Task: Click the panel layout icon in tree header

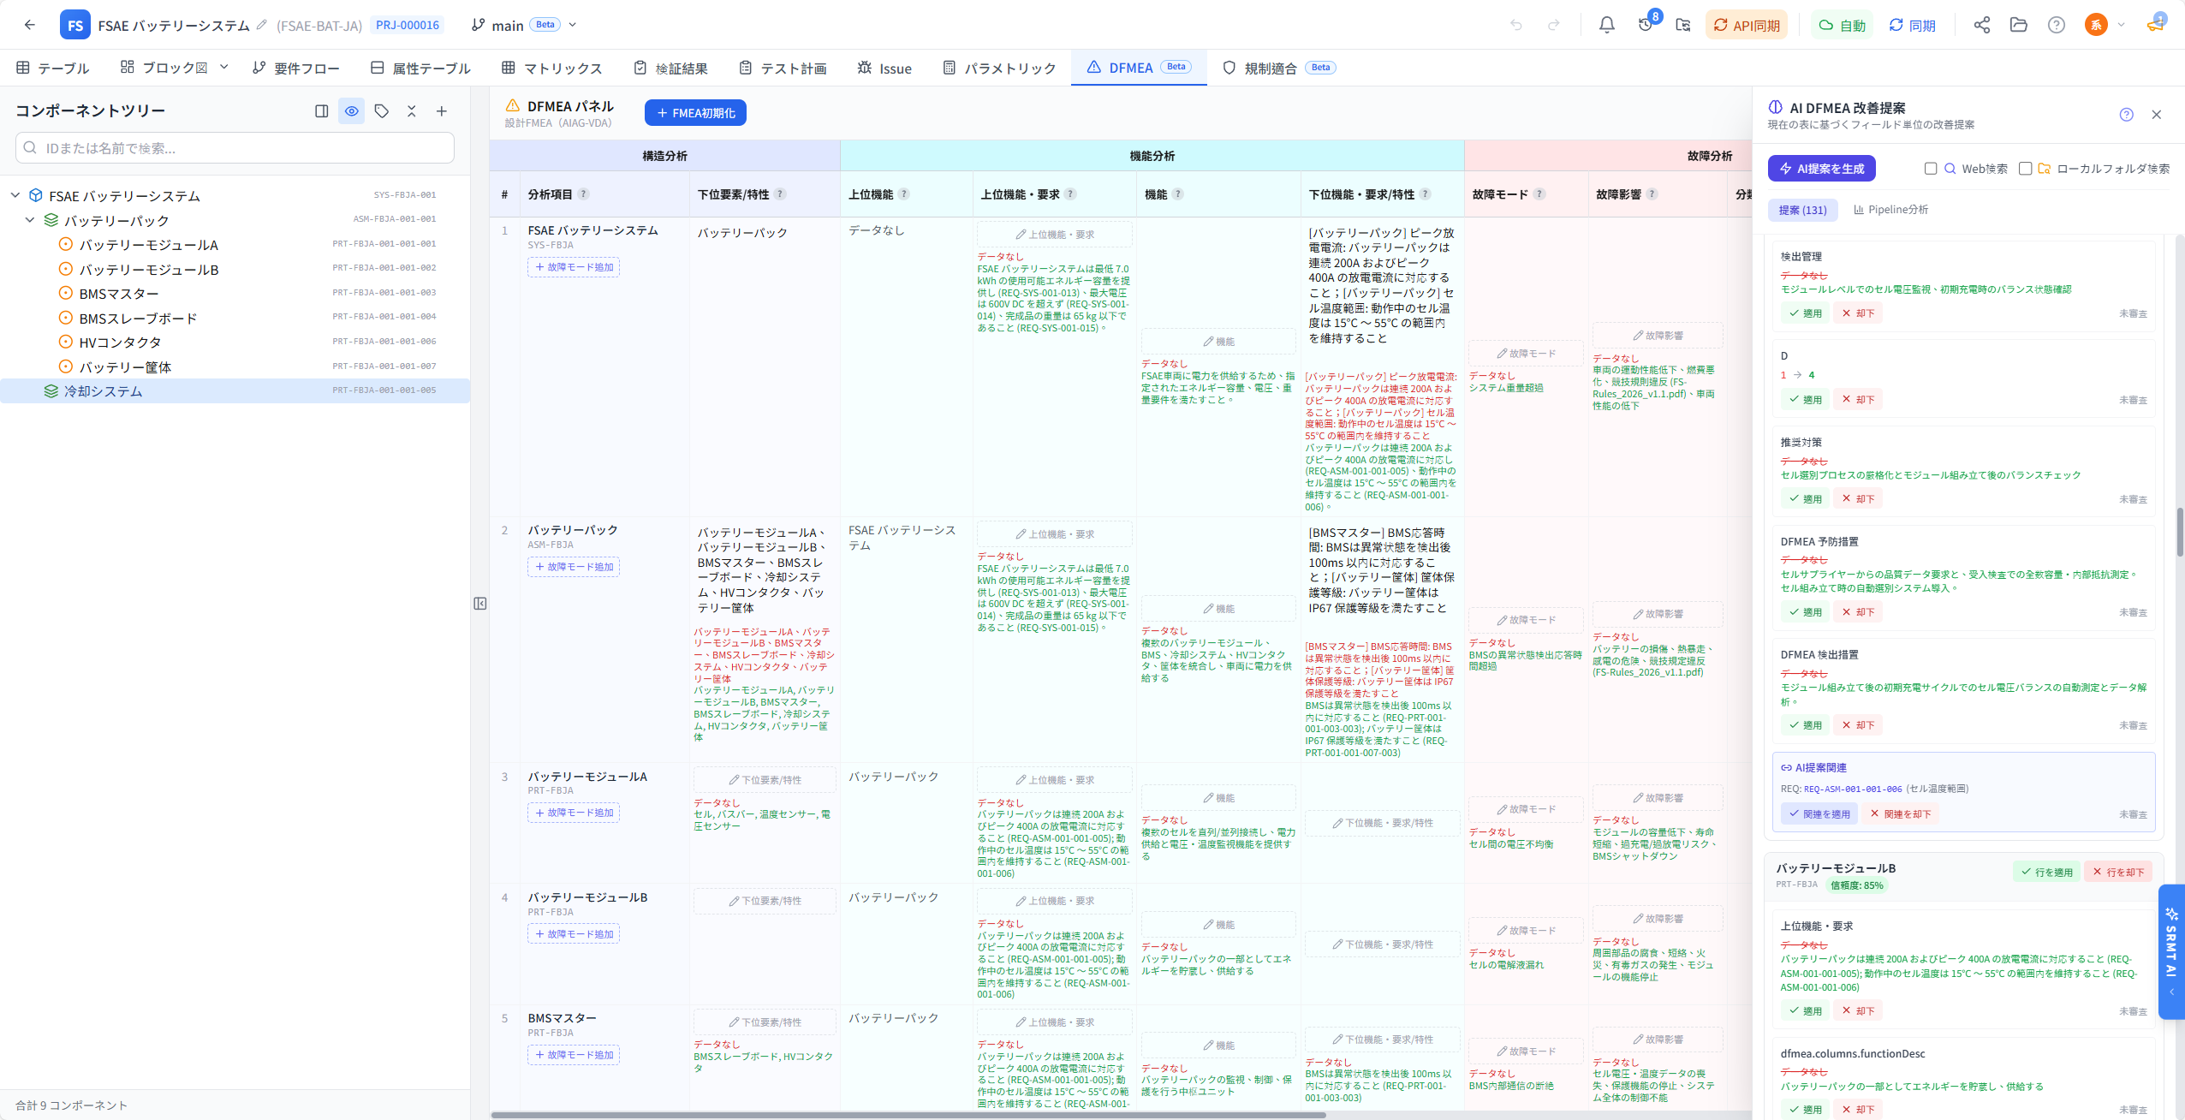Action: tap(322, 111)
